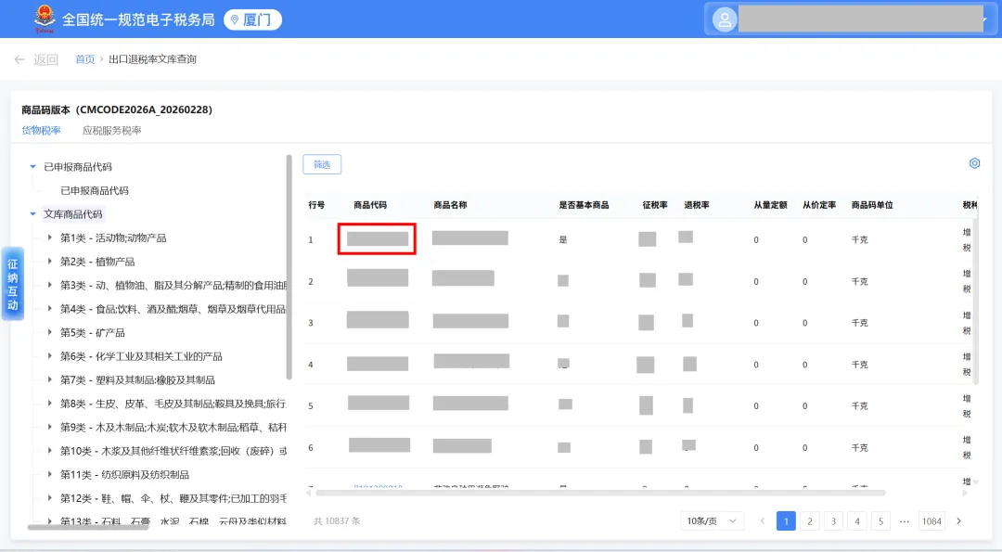Click 商品代码 column header
The image size is (1002, 552).
click(x=370, y=205)
